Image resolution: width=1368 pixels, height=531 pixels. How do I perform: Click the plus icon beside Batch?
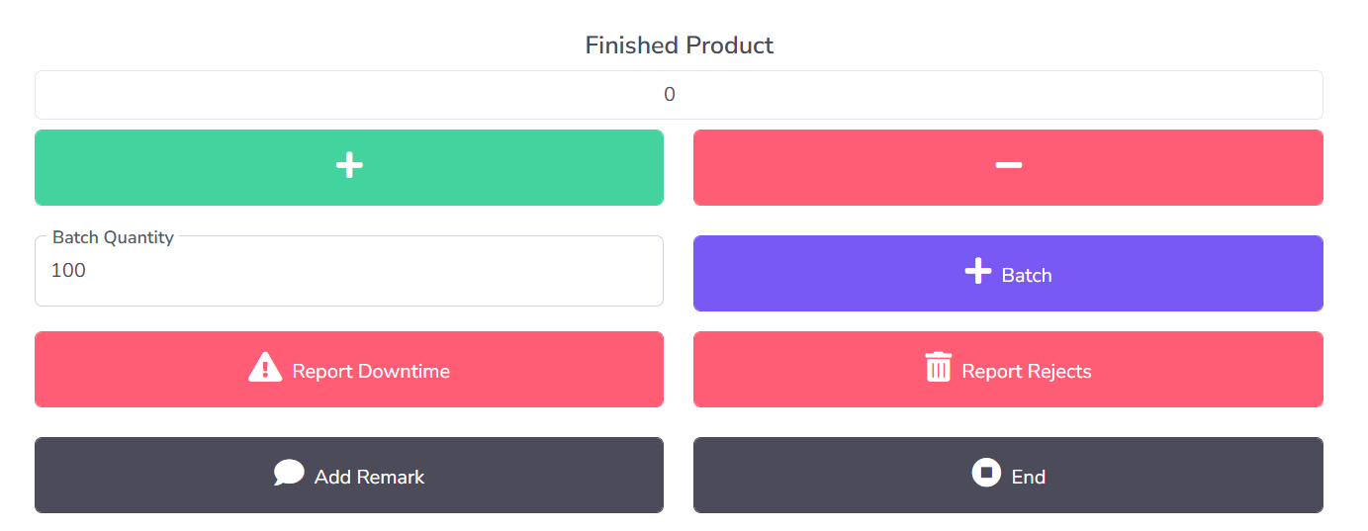coord(977,271)
